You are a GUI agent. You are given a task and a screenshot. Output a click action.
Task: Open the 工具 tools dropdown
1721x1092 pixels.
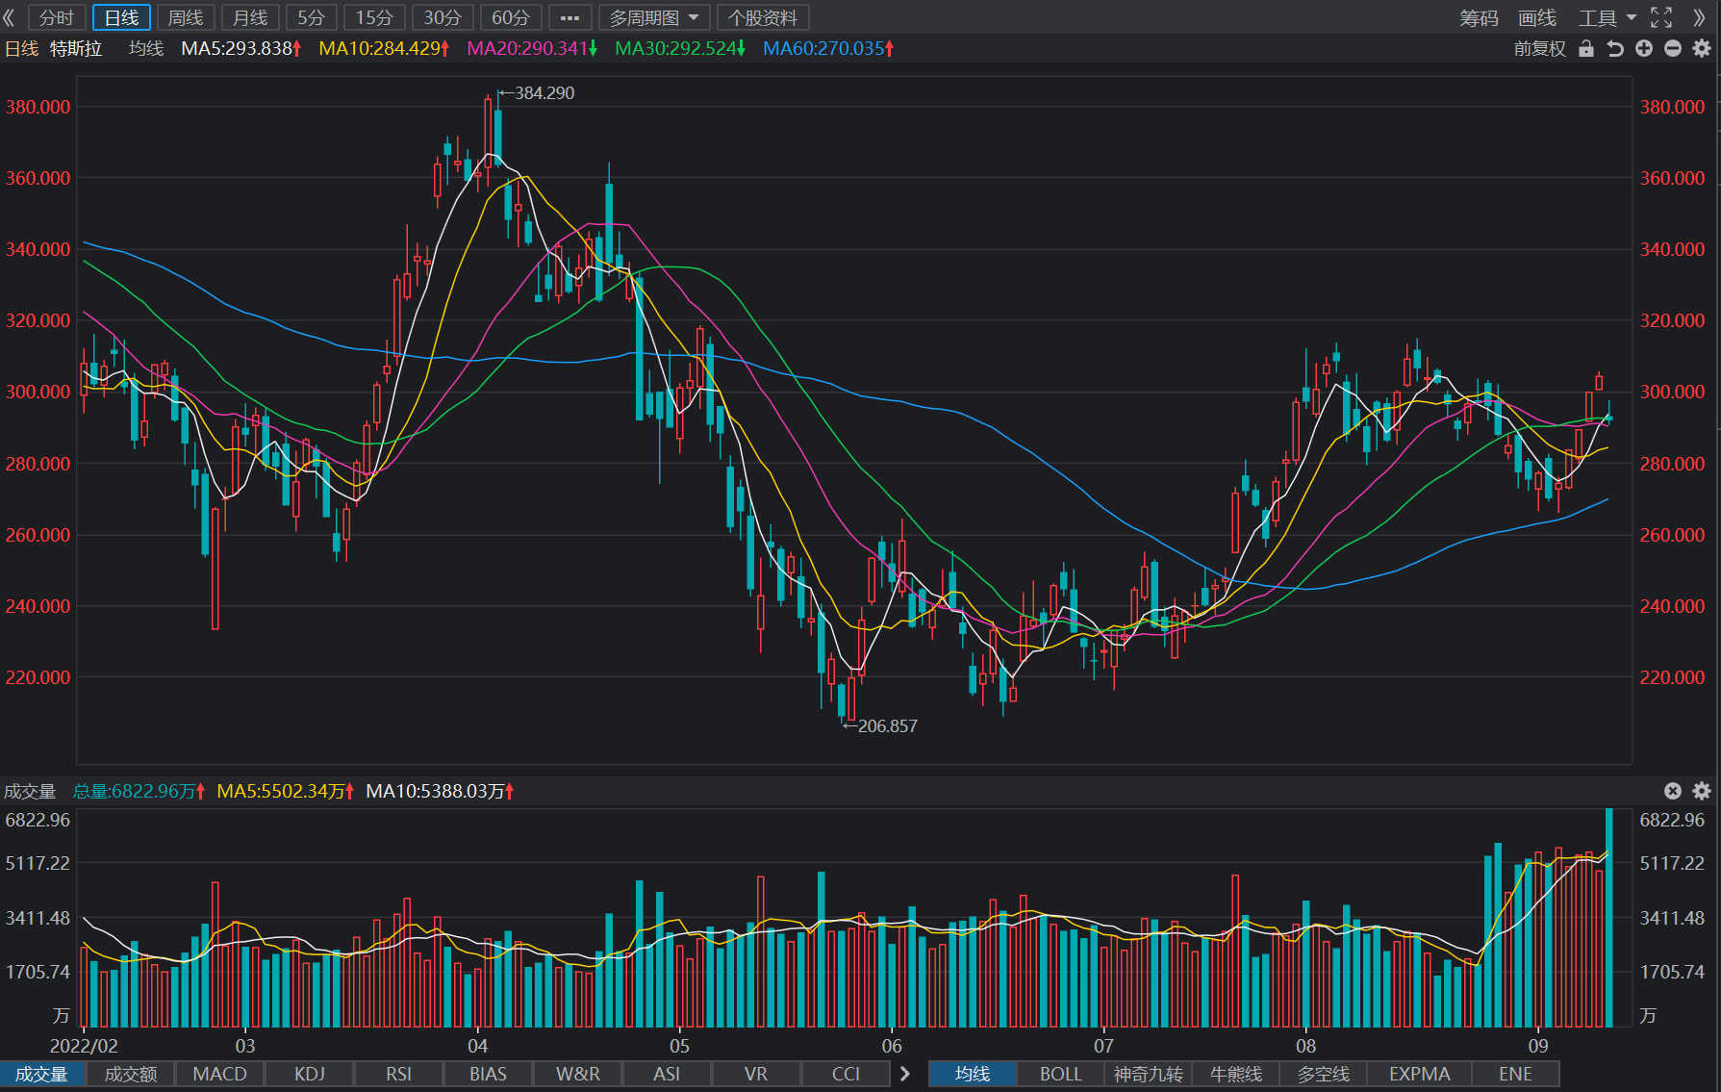point(1607,17)
